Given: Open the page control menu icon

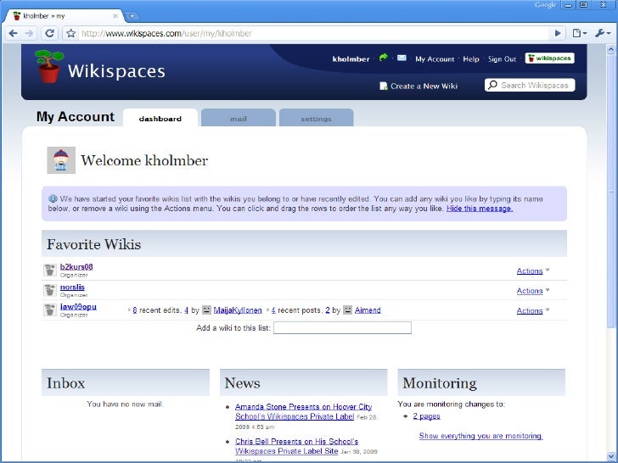Looking at the screenshot, I should [579, 33].
